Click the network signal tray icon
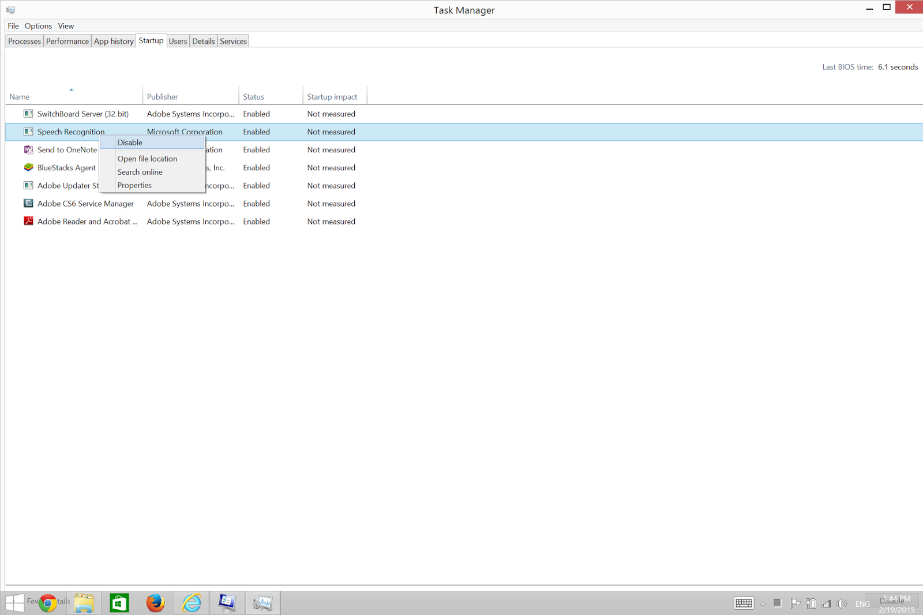The height and width of the screenshot is (615, 923). [826, 603]
